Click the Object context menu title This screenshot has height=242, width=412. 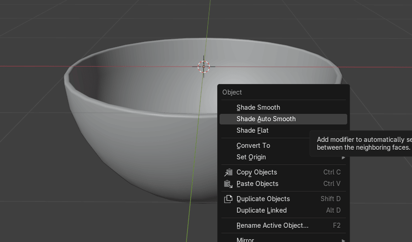[232, 92]
